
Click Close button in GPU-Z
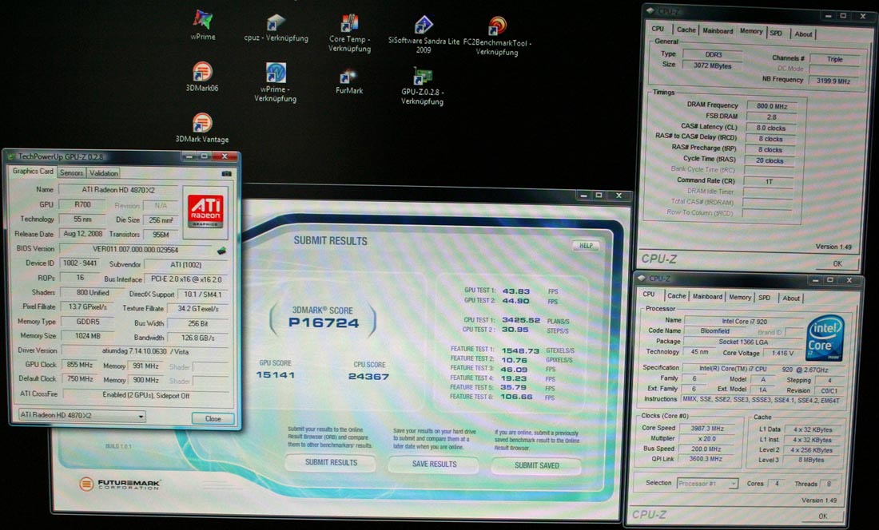[213, 418]
